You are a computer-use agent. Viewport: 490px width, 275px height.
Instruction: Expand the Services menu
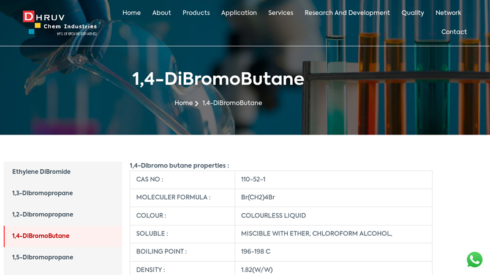pyautogui.click(x=281, y=13)
